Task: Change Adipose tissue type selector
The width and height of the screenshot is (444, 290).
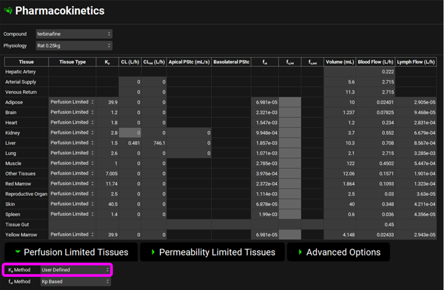Action: [x=72, y=102]
